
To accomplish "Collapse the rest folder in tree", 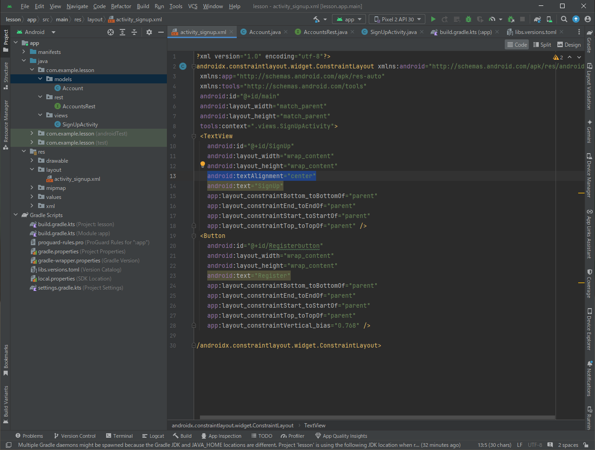I will [40, 97].
